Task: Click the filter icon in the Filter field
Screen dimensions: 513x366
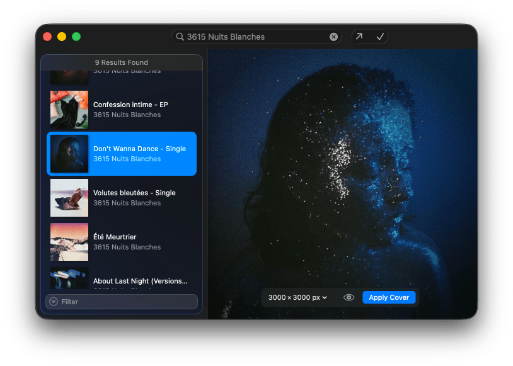Action: [x=54, y=302]
